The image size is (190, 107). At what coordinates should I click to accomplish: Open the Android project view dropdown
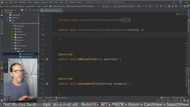click(10, 10)
